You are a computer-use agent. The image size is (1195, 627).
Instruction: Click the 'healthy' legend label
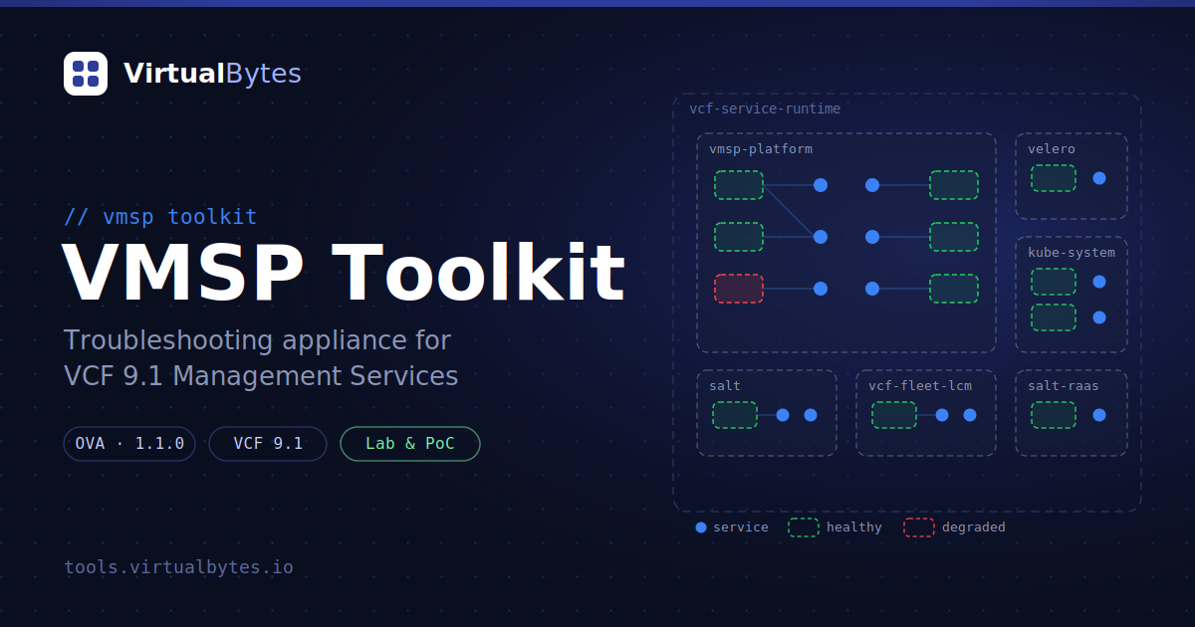pyautogui.click(x=854, y=527)
